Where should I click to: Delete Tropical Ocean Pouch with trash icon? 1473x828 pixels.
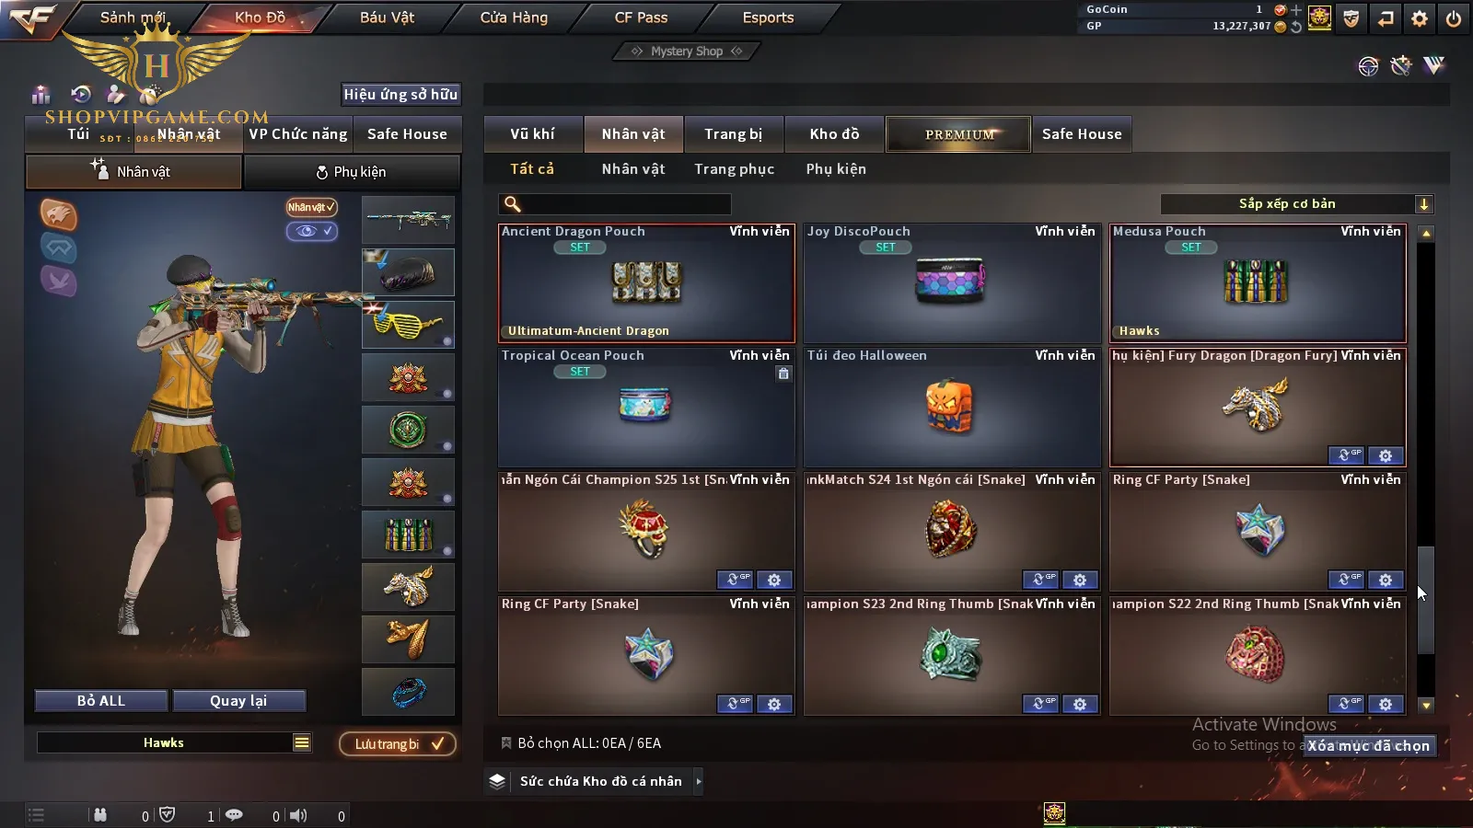[x=783, y=374]
